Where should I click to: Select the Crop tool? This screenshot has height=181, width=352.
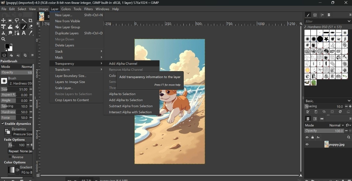[x=31, y=21]
